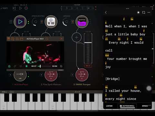Image resolution: width=155 pixels, height=116 pixels.
Task: Show keyboard in AUVideoPlayer window title bar
Action: pos(9,39)
